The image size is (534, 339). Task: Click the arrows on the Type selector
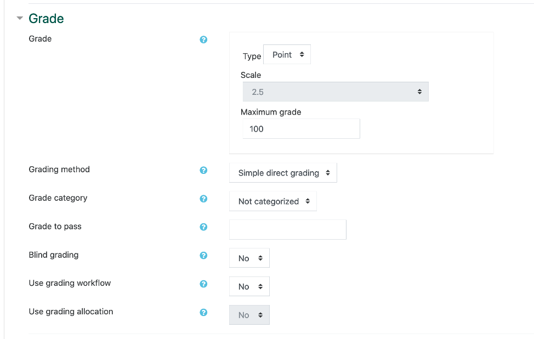pos(302,54)
